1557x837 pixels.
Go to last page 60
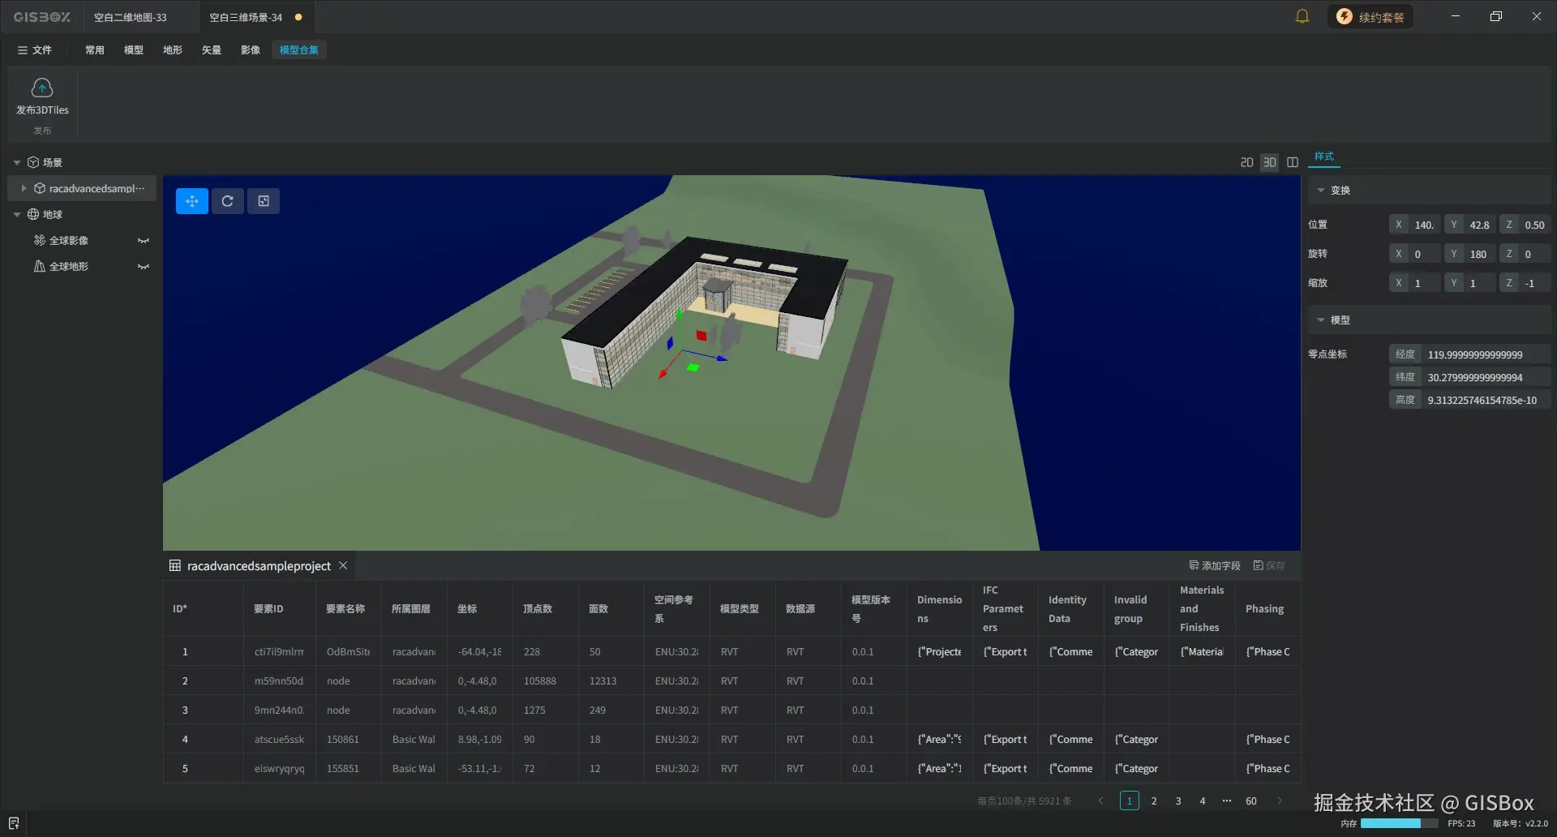(x=1251, y=801)
